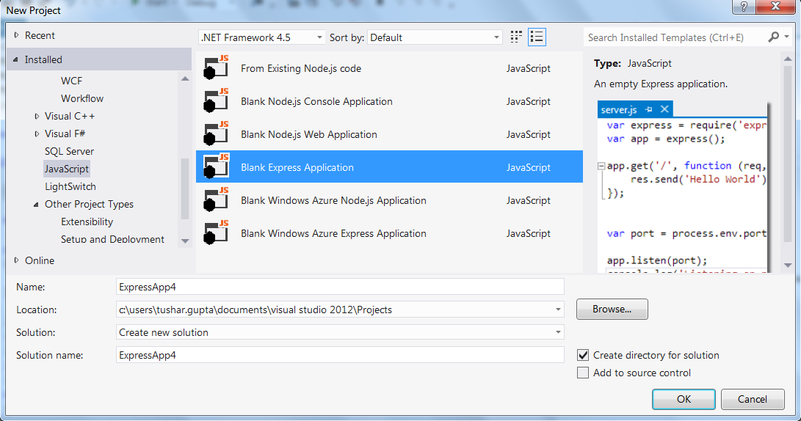Click preview pane scrollbar up arrow

pos(788,59)
